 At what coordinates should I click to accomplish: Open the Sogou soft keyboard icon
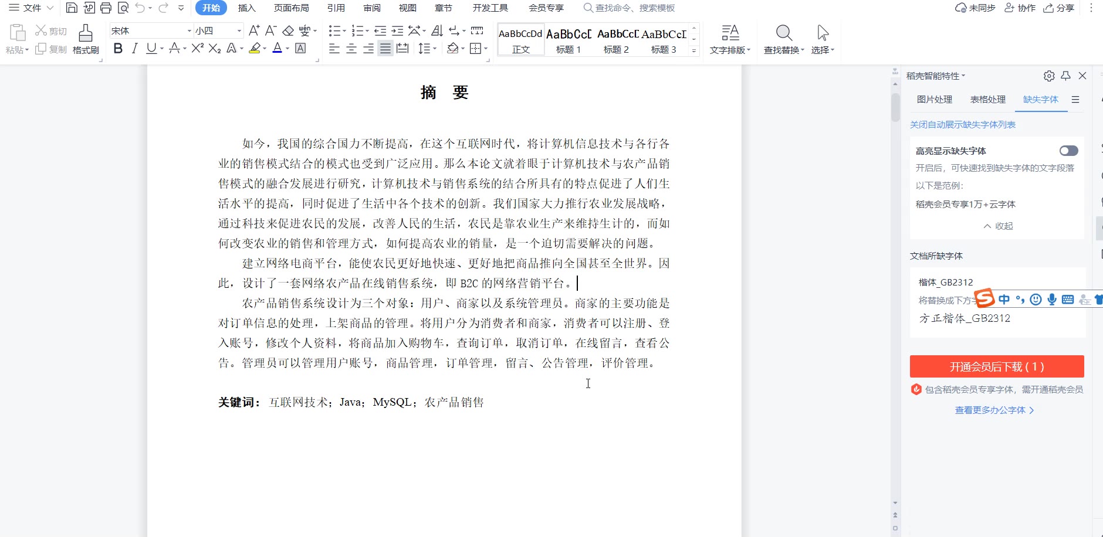pos(1068,300)
